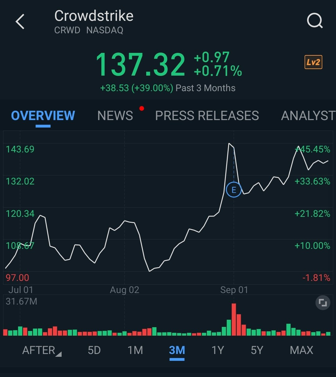Select the 5D time range

[94, 350]
